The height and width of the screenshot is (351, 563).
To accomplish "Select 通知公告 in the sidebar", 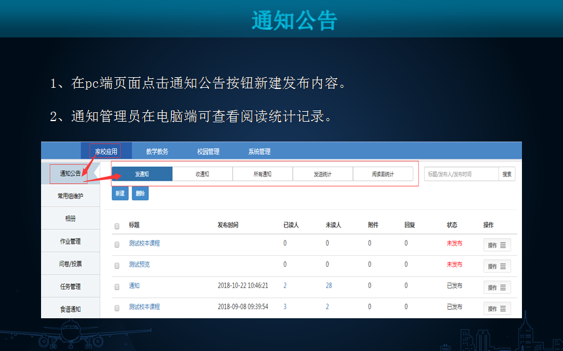I will coord(70,173).
